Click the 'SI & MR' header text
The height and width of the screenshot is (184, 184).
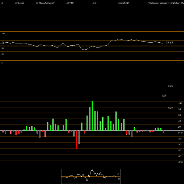(20, 3)
